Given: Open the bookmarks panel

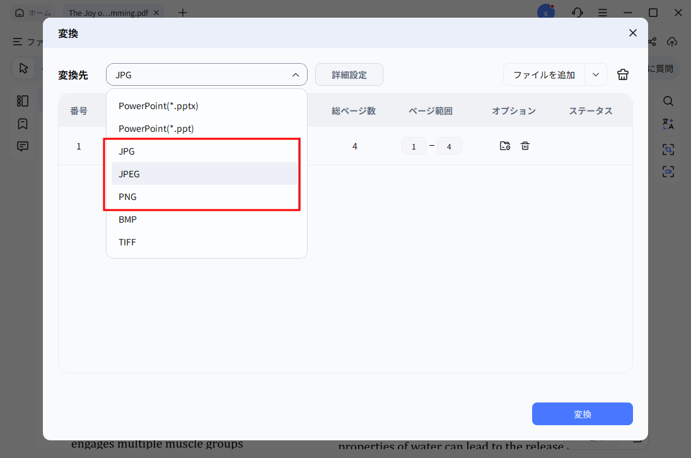Looking at the screenshot, I should pyautogui.click(x=23, y=124).
